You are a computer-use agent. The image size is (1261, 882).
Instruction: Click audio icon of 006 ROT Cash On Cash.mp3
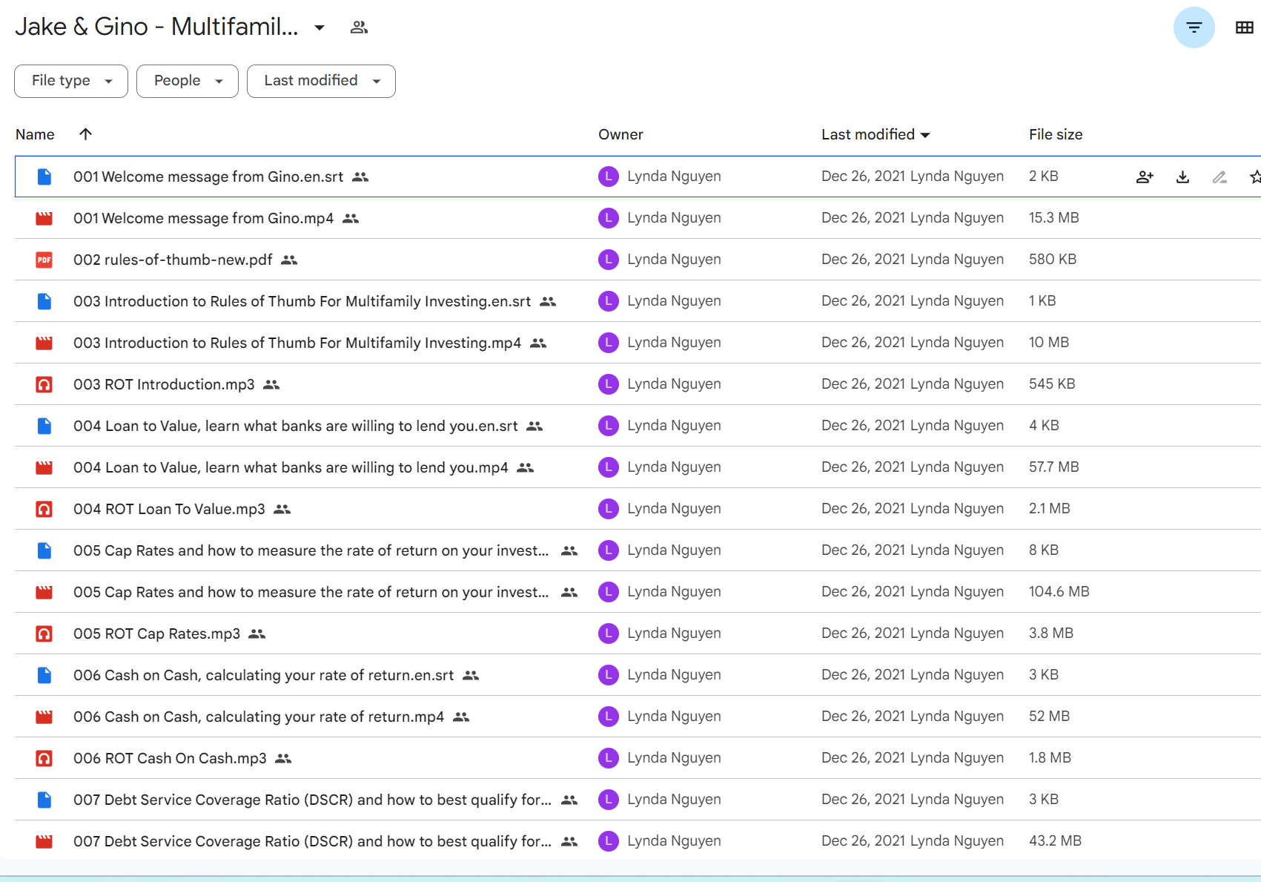[44, 758]
